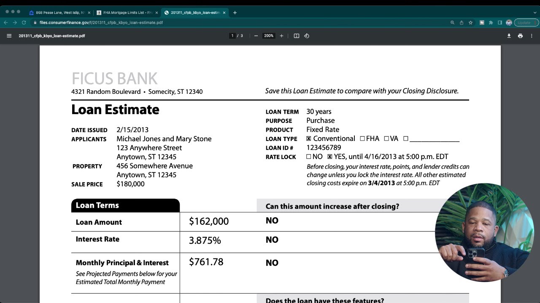Click the Fixed Rate product text
Image resolution: width=540 pixels, height=303 pixels.
pyautogui.click(x=323, y=130)
